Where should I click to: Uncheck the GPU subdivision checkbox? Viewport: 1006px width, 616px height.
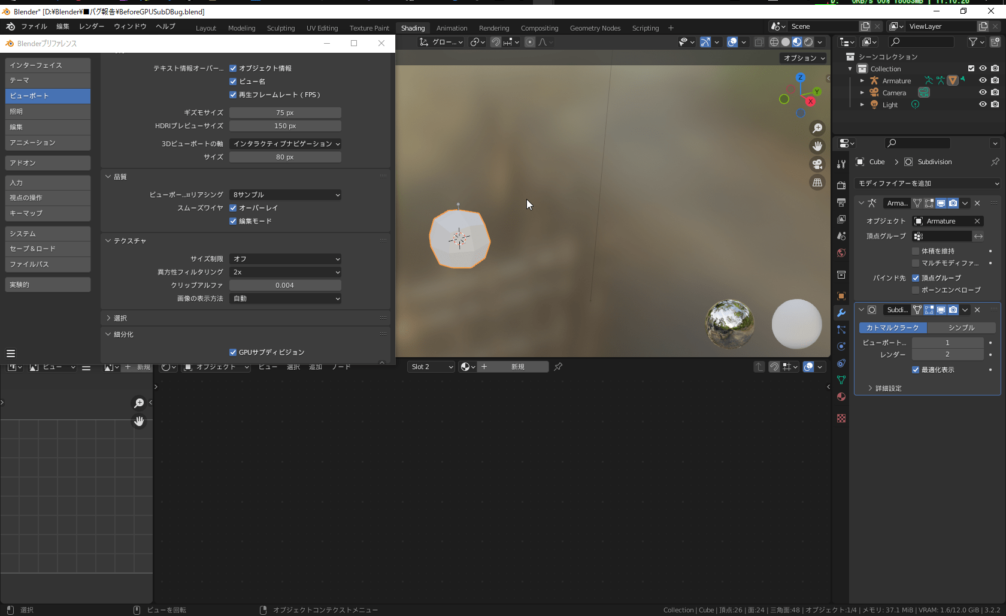pos(233,352)
